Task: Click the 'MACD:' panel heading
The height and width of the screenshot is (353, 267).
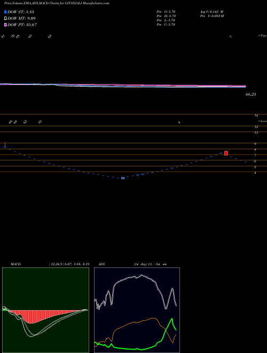Action: point(16,264)
